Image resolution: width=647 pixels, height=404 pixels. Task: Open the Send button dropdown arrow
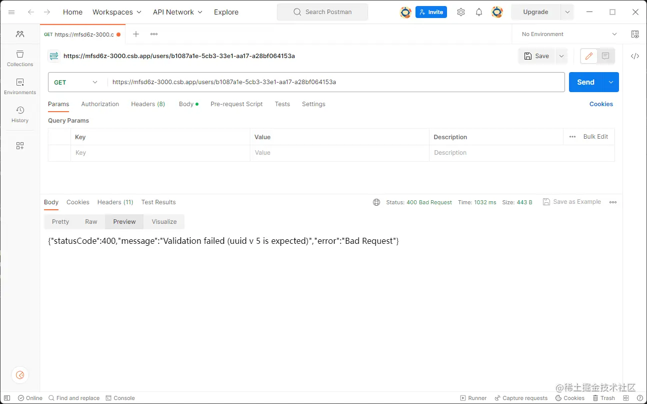click(610, 82)
